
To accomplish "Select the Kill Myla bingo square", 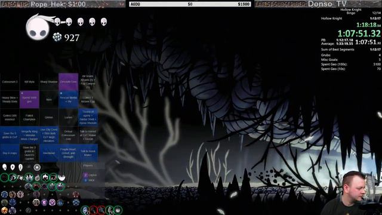I will (x=29, y=82).
